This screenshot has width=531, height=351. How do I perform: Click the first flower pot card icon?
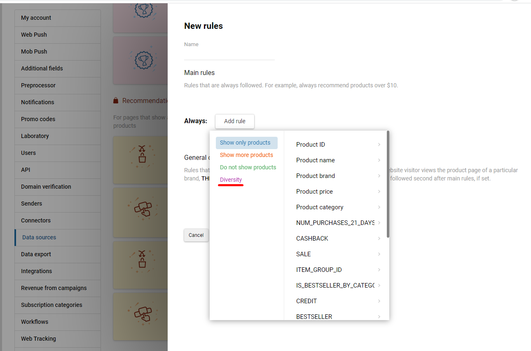(x=142, y=154)
